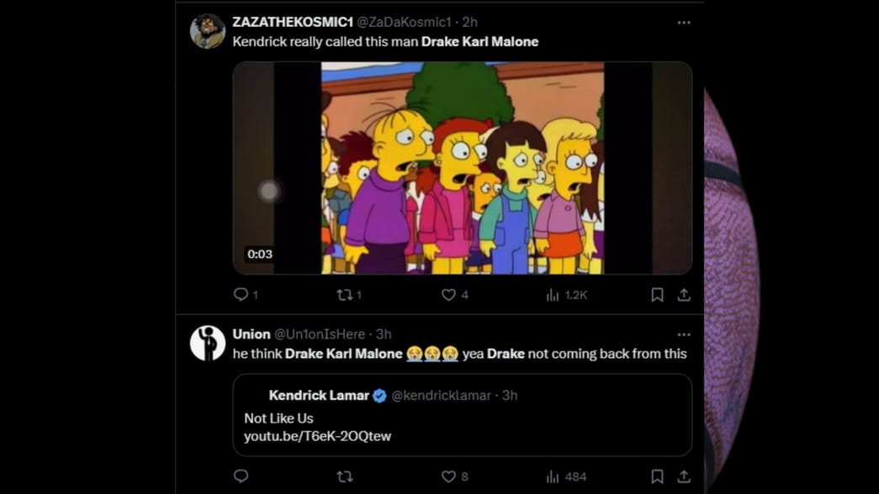879x494 pixels.
Task: View analytics showing 1.2K views
Action: coord(553,295)
